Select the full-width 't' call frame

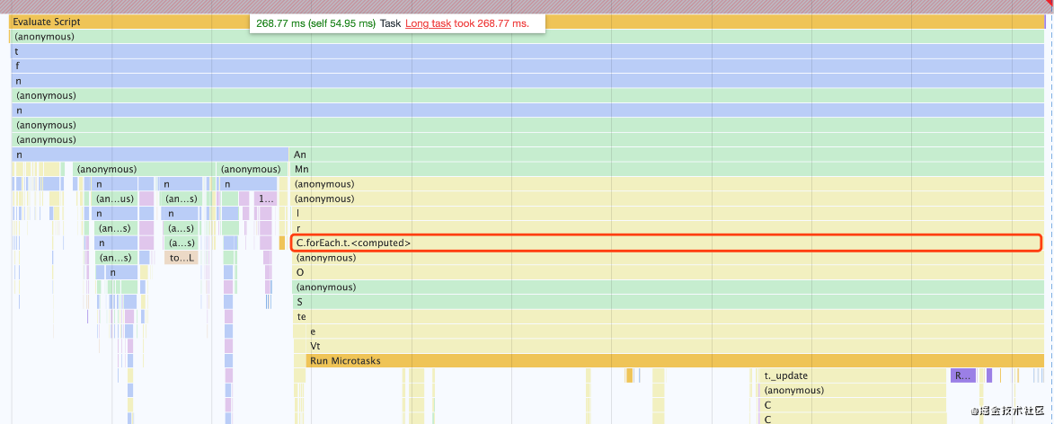coord(527,51)
